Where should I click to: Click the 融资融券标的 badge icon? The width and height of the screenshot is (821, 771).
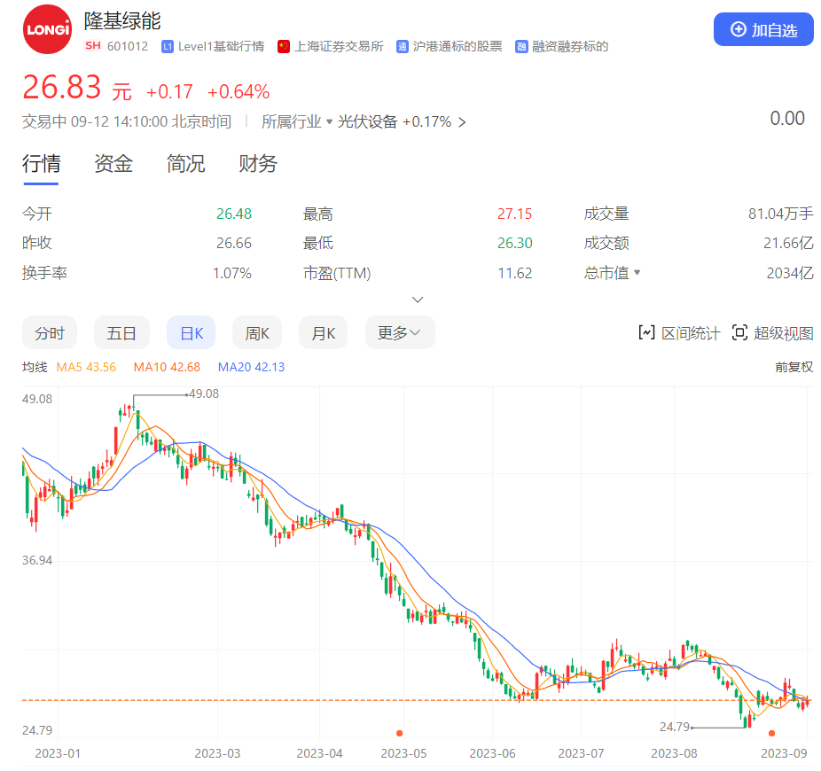coord(522,46)
